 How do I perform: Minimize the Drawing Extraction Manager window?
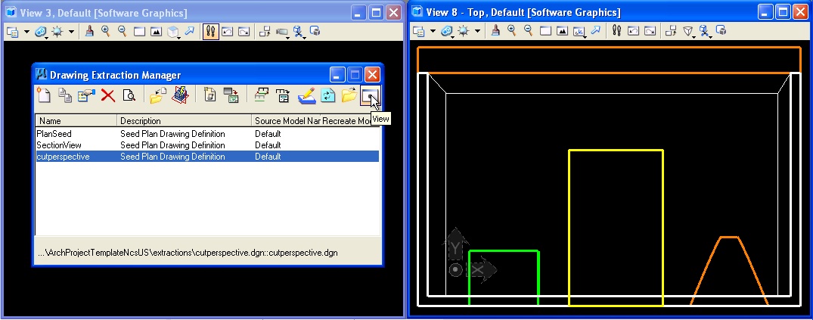coord(337,75)
